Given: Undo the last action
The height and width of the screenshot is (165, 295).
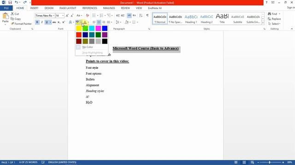Looking at the screenshot, I should point(17,2).
